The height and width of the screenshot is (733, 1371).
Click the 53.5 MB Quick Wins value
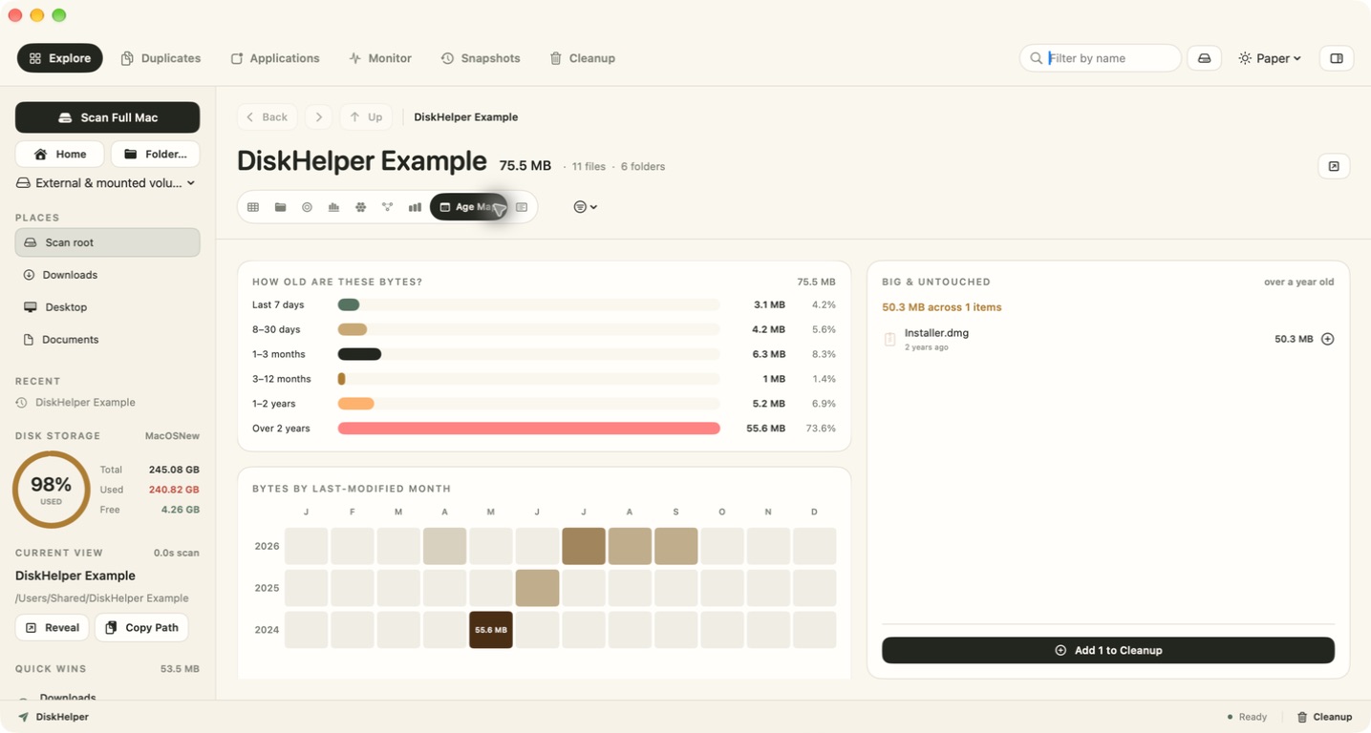pos(179,669)
